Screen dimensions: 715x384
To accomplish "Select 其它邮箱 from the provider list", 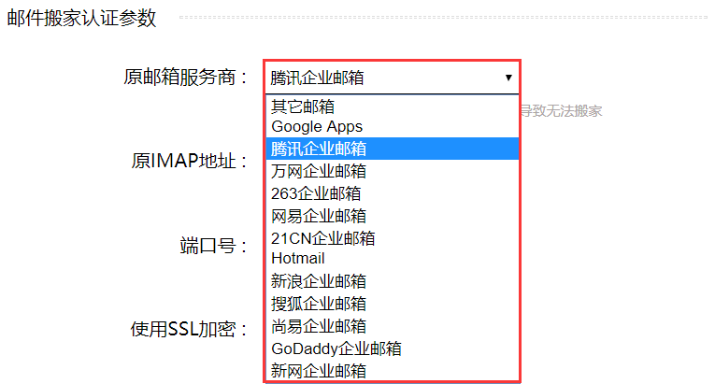I will 303,106.
